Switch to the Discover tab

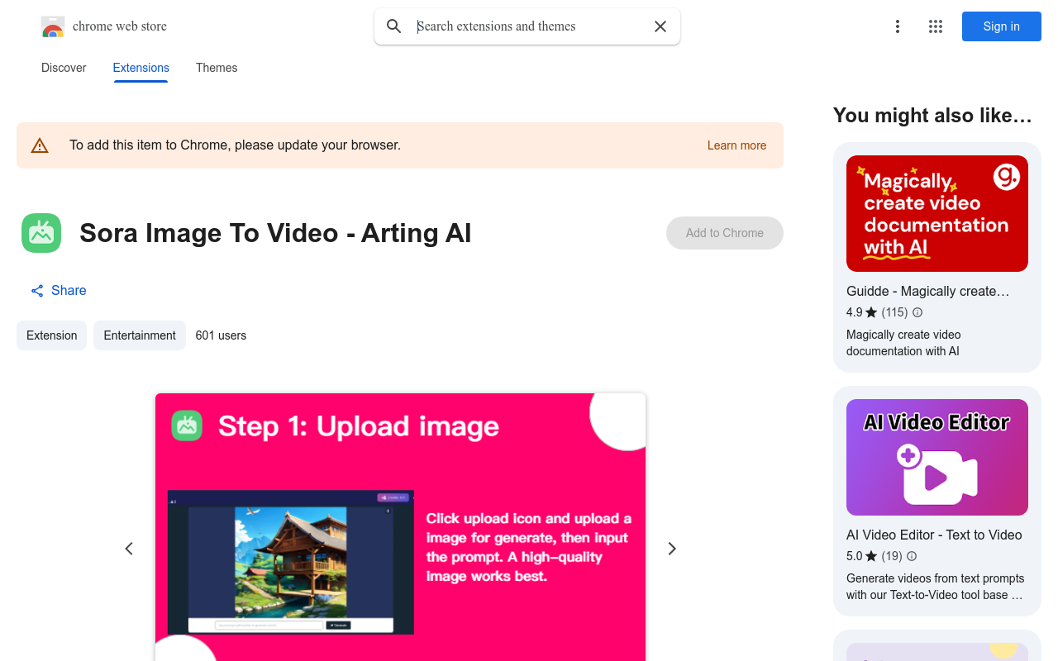pos(64,68)
